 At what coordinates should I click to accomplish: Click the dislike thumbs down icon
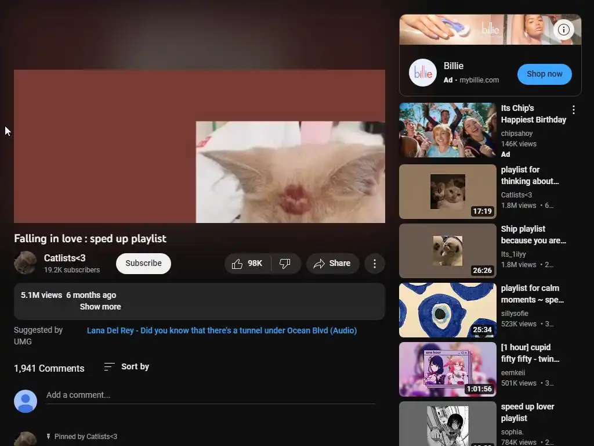(x=285, y=264)
